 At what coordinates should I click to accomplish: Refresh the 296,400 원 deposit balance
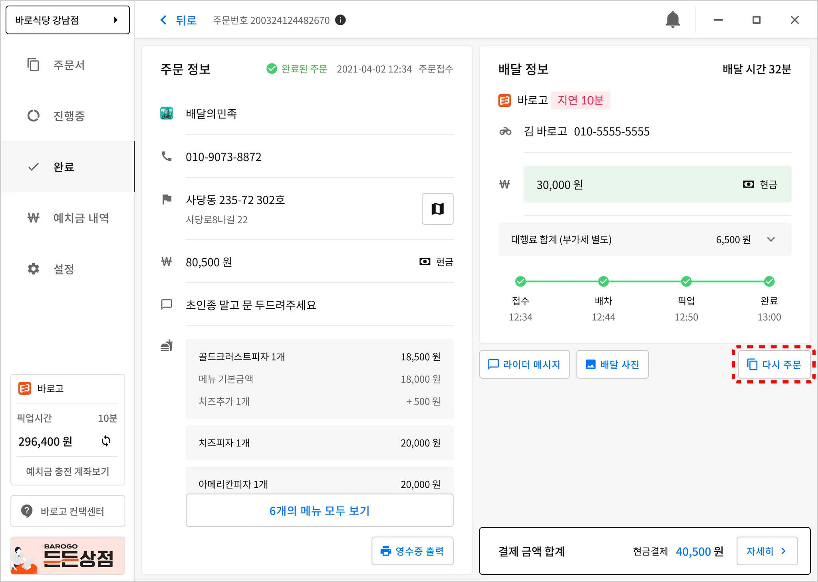106,441
